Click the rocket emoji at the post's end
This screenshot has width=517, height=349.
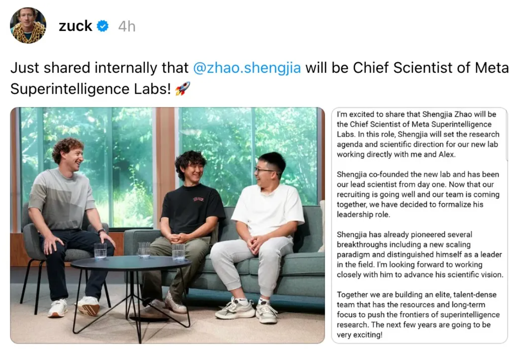pos(181,88)
